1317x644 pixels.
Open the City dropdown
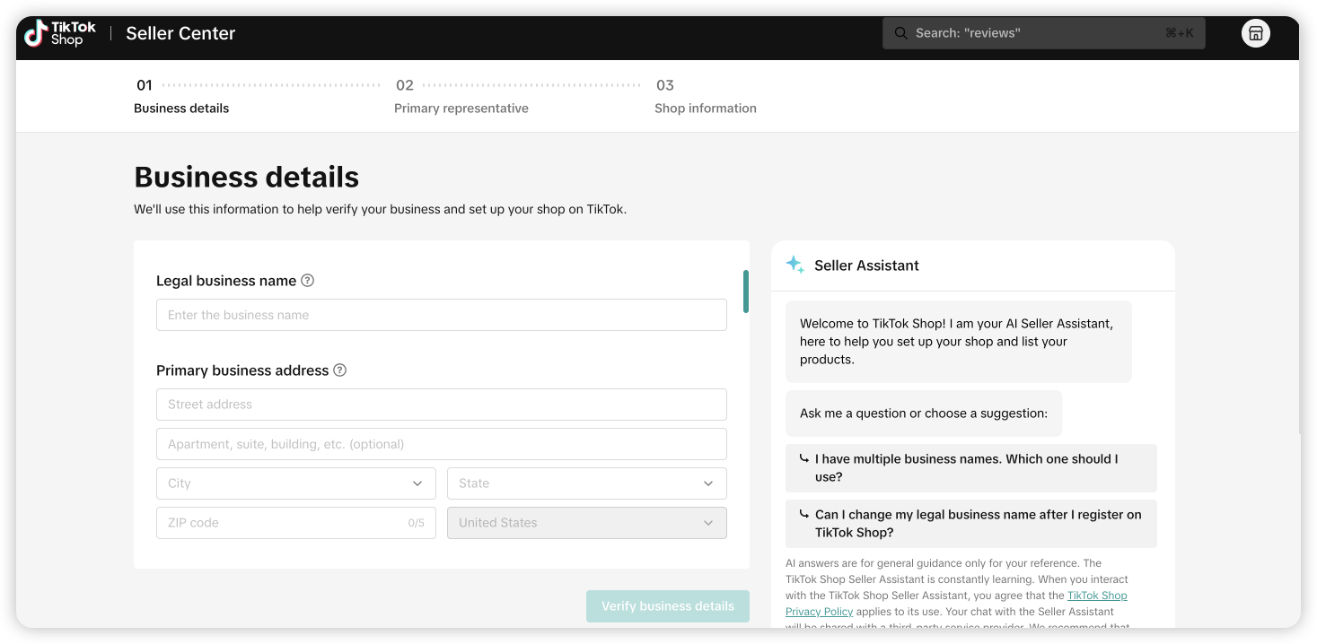[x=296, y=483]
